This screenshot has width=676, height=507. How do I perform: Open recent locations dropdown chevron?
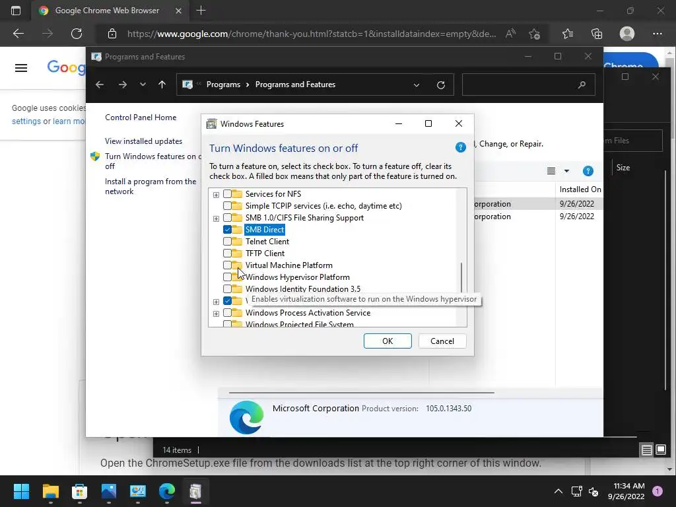pos(143,84)
